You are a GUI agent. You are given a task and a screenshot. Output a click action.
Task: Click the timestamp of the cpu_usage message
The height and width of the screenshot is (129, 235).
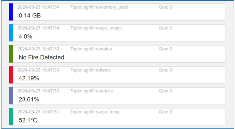pos(38,28)
